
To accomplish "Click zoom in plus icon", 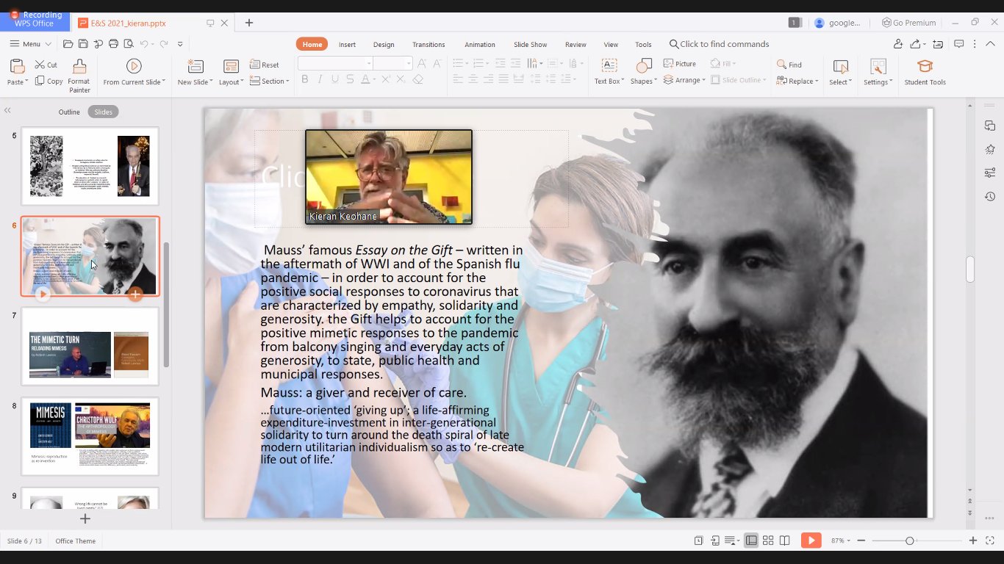I will tap(973, 540).
